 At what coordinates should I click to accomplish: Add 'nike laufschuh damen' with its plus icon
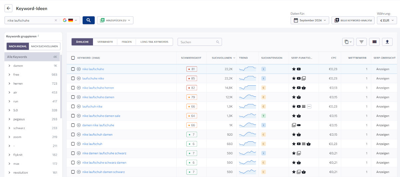[79, 134]
